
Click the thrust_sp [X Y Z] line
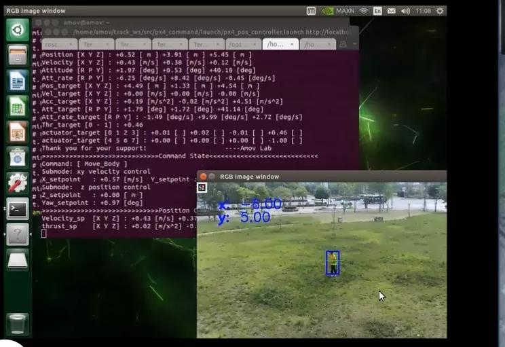tap(119, 226)
